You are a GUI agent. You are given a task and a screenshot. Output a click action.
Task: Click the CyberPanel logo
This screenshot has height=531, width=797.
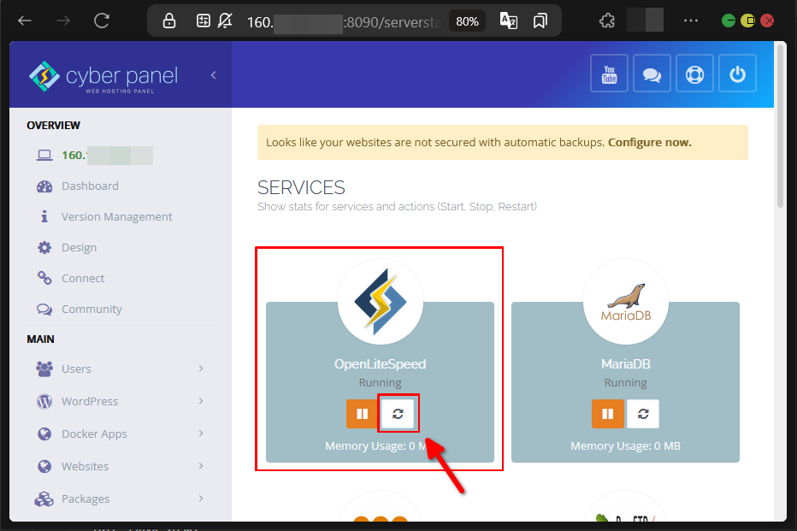[x=103, y=77]
